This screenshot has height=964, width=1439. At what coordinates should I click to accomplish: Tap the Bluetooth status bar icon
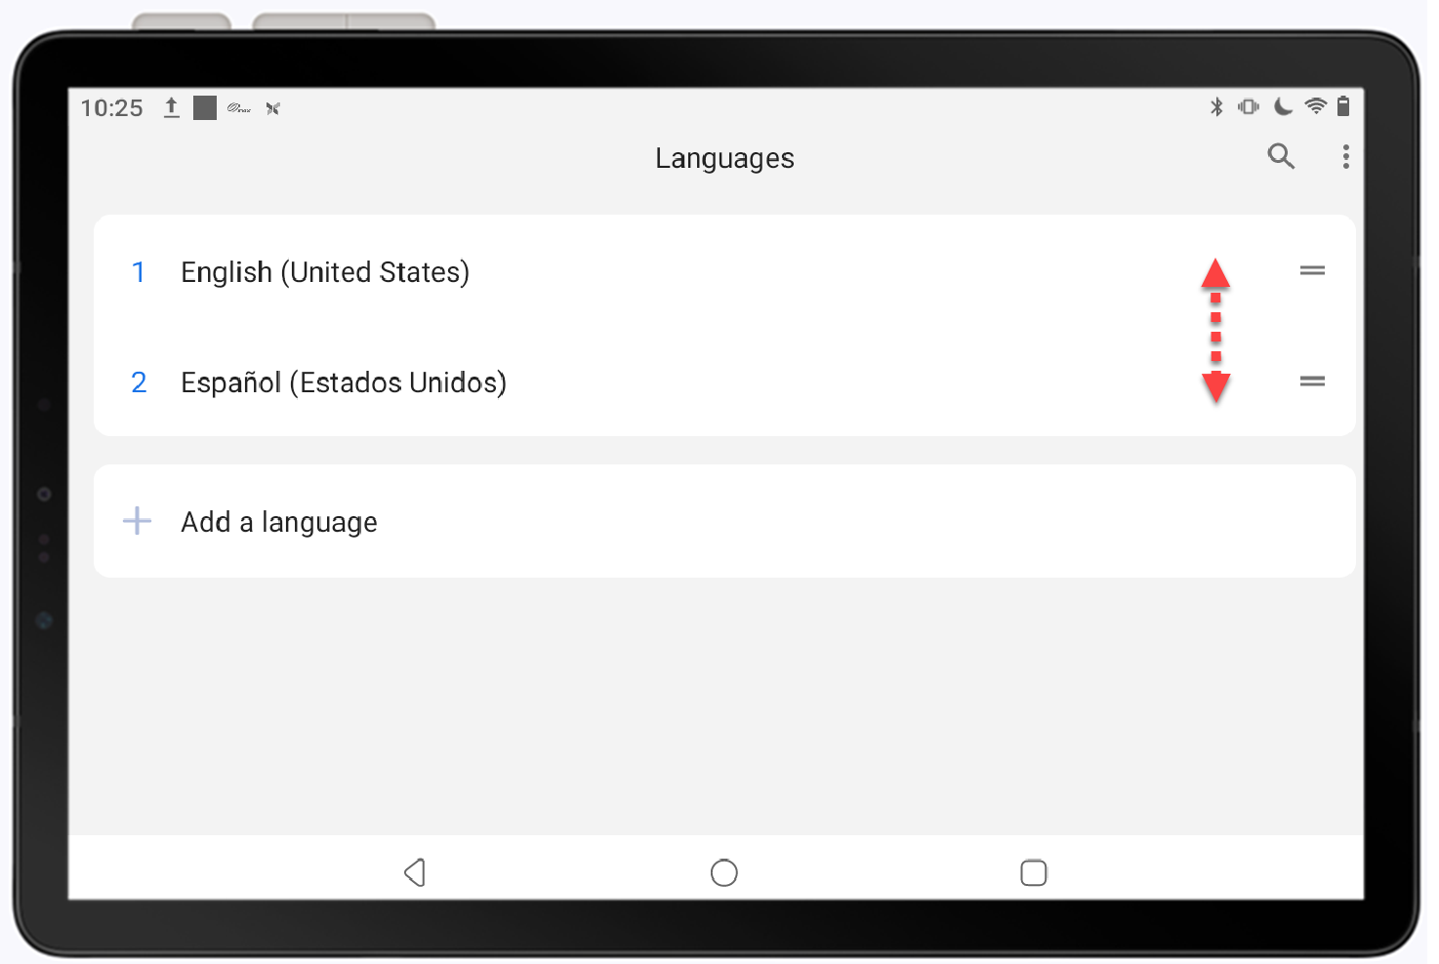click(1216, 107)
